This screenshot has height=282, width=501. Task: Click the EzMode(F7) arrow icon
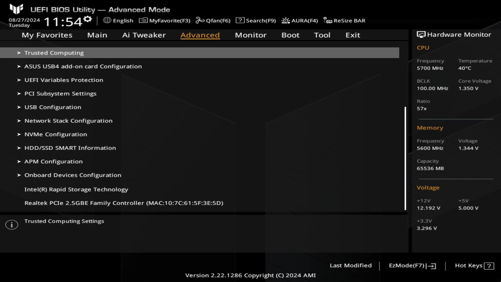click(431, 266)
